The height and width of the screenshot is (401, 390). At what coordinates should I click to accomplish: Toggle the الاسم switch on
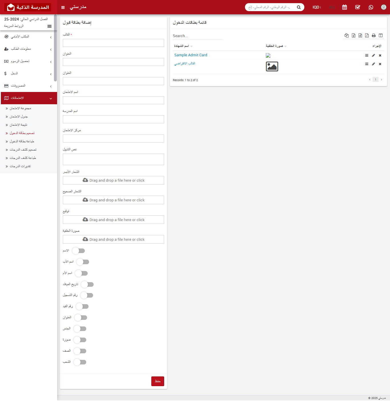click(x=79, y=251)
